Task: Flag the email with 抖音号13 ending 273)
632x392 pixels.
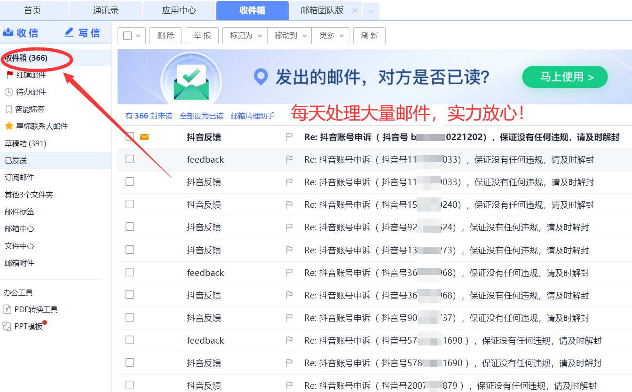Action: tap(289, 250)
